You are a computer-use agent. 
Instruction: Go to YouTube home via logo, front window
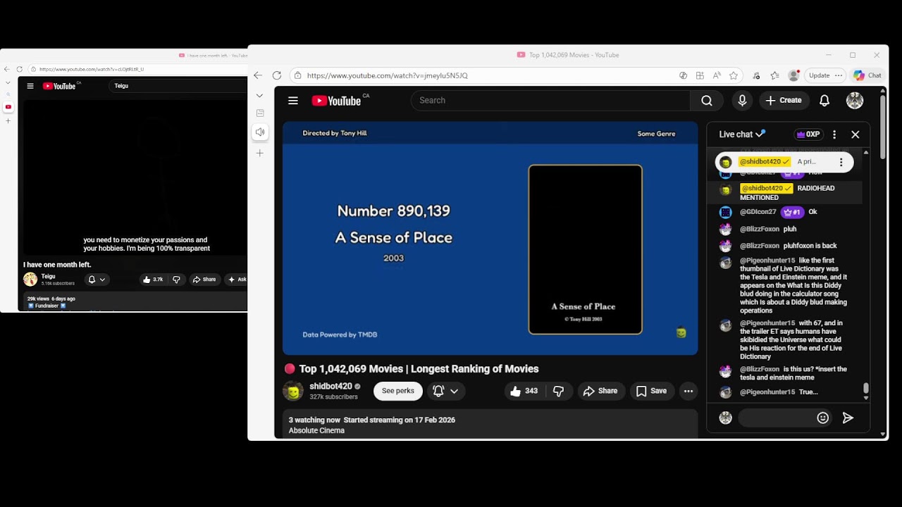point(336,101)
